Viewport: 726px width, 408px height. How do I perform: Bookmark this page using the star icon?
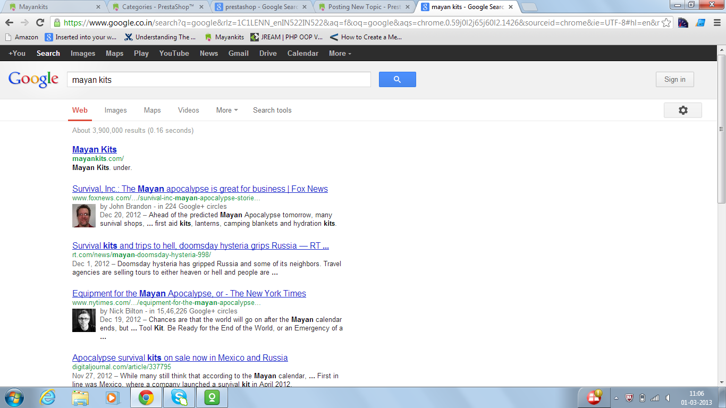click(x=666, y=23)
